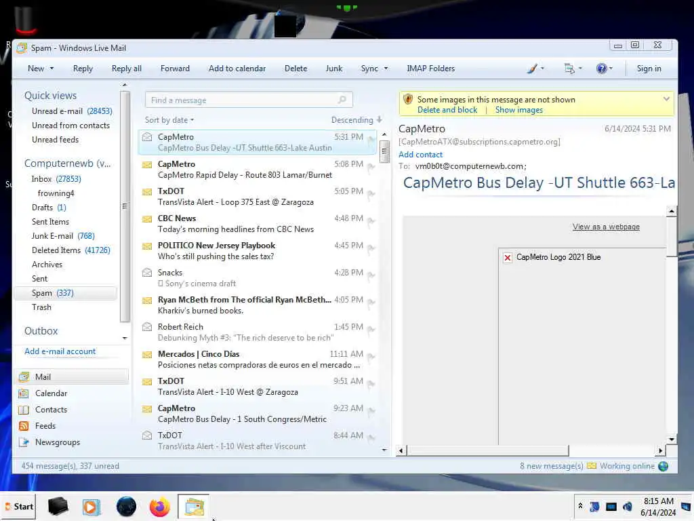Screen dimensions: 694x521
Task: Launch Firefox from the taskbar
Action: point(159,507)
